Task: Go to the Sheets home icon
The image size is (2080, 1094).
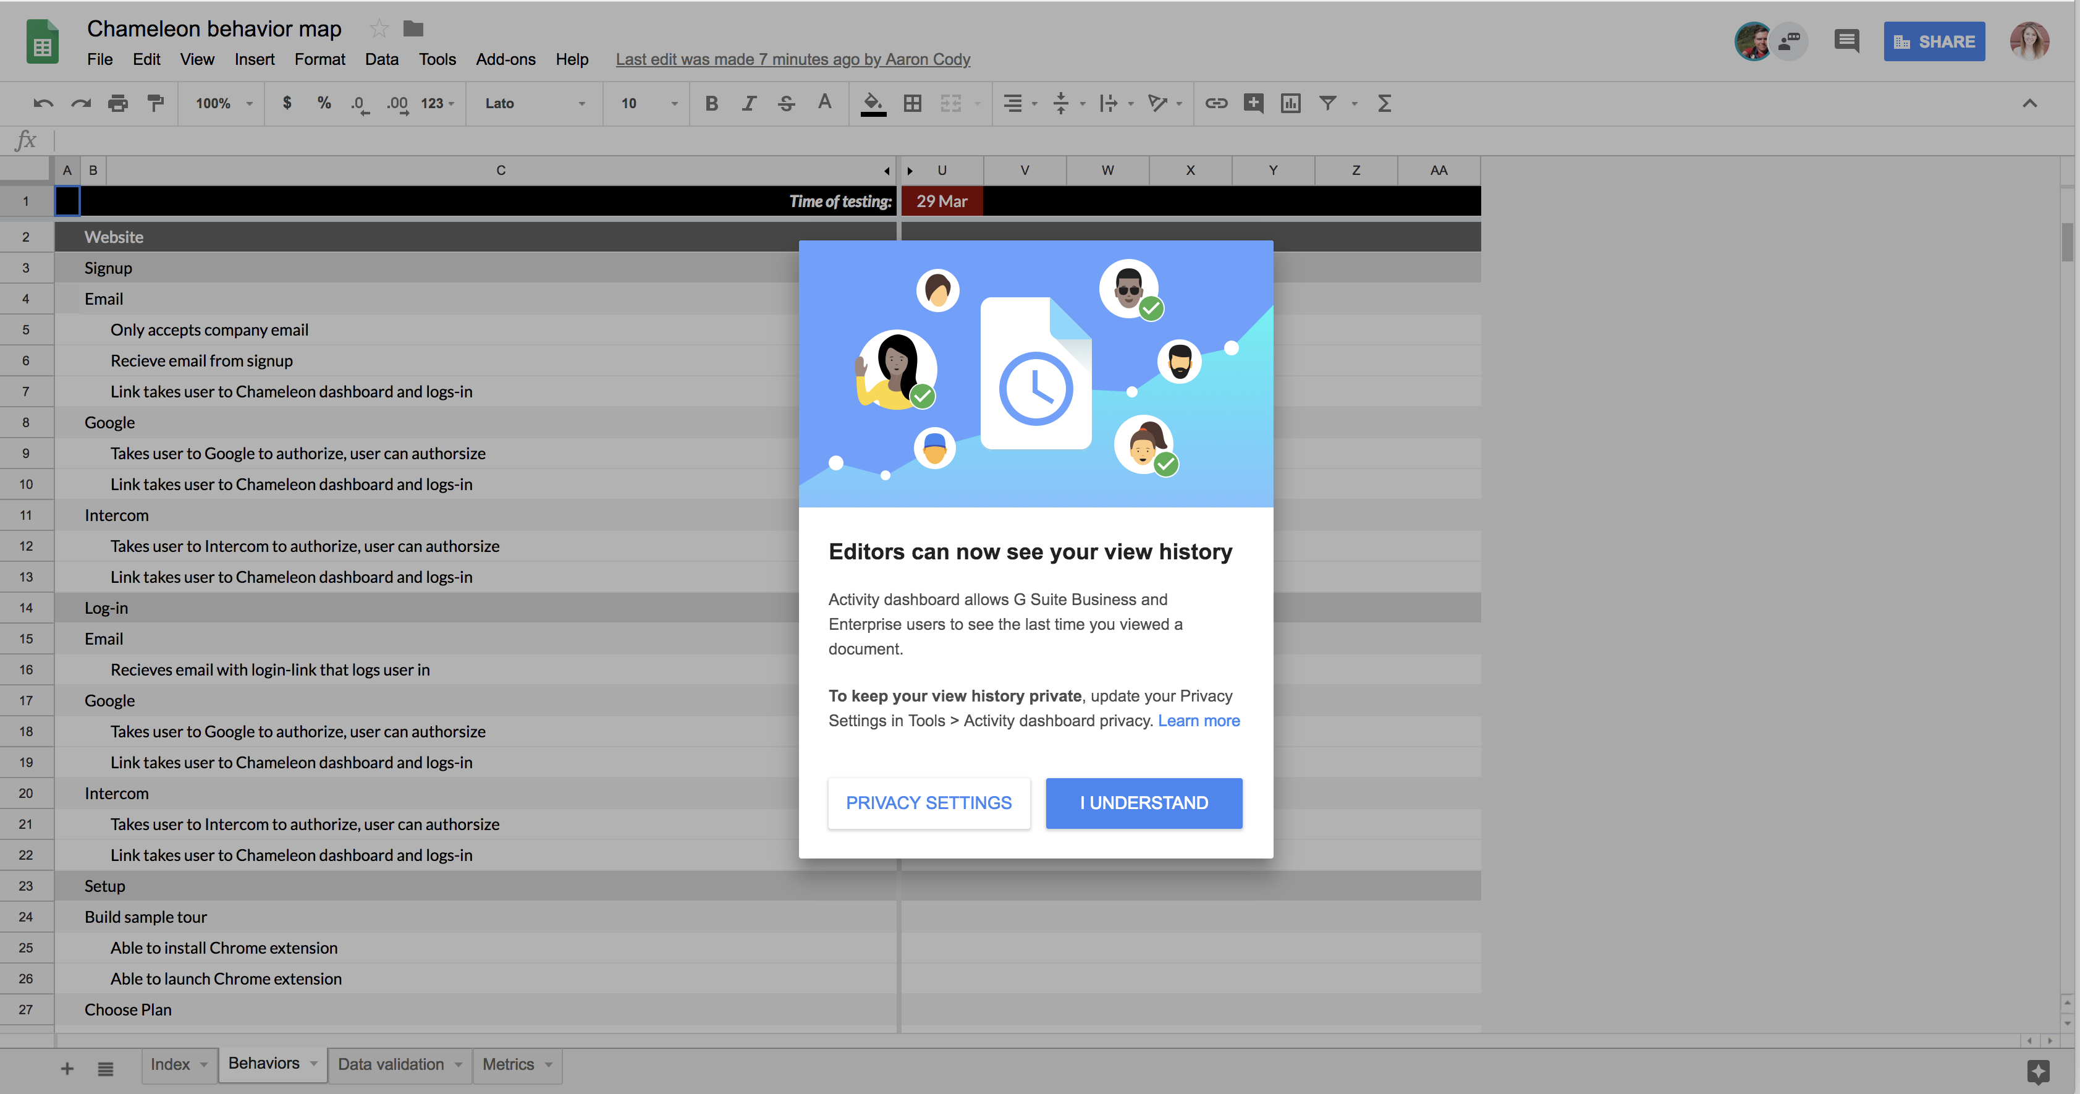Action: pos(42,41)
